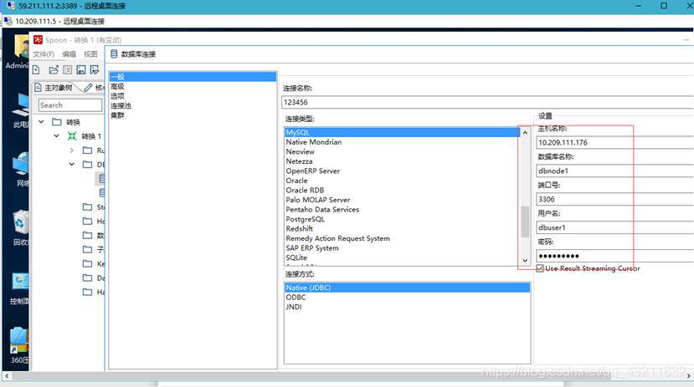Click the 360 compression desktop icon
Screen dimensions: 694x387
[19, 339]
